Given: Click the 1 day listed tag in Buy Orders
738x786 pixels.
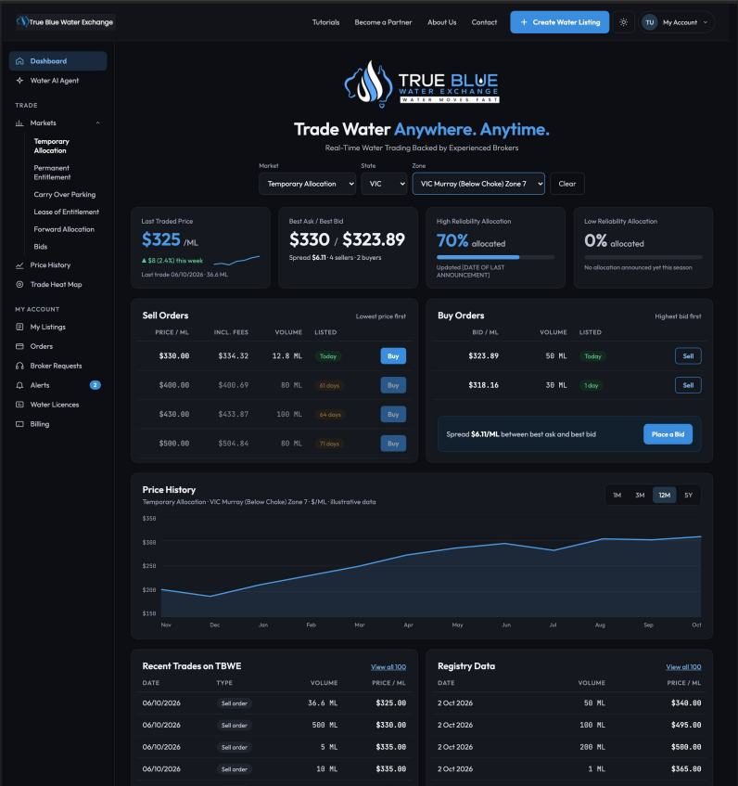Looking at the screenshot, I should [x=592, y=385].
